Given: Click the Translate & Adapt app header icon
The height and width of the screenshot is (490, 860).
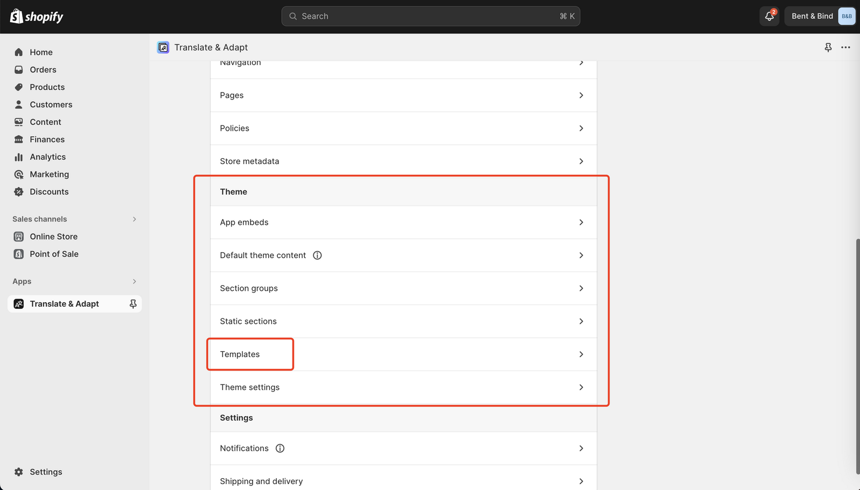Looking at the screenshot, I should click(x=163, y=47).
